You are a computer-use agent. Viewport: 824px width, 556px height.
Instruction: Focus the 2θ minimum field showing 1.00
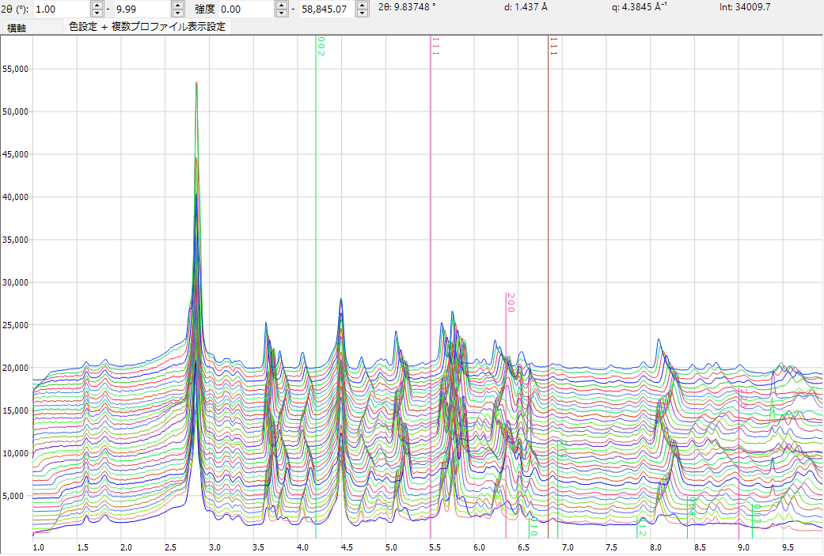tap(60, 9)
